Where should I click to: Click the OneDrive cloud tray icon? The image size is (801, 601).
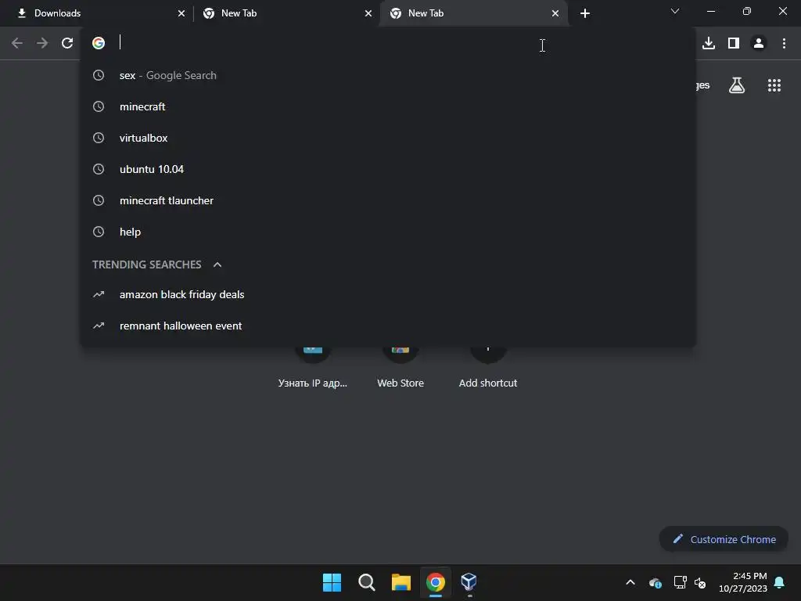pyautogui.click(x=656, y=582)
